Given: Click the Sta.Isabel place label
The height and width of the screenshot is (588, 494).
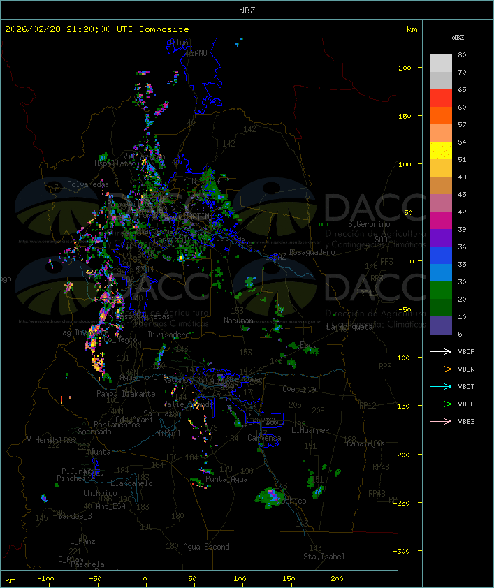Looking at the screenshot, I should 324,557.
